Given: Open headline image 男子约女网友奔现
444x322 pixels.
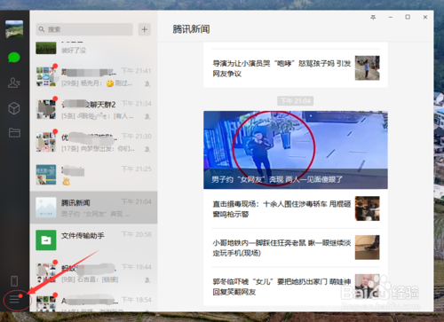Looking at the screenshot, I should 296,150.
